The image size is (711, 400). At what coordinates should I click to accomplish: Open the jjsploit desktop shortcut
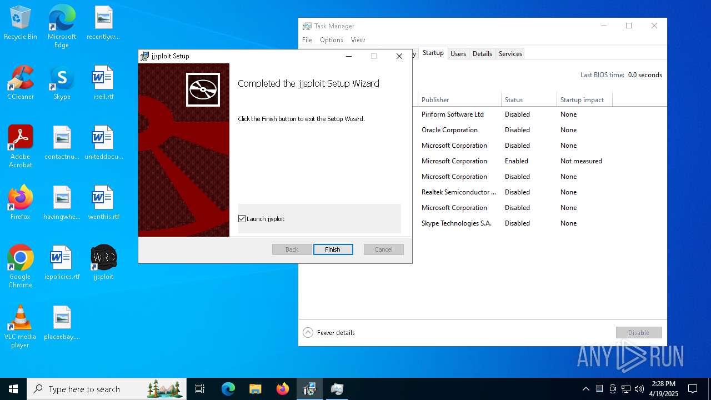pos(103,263)
